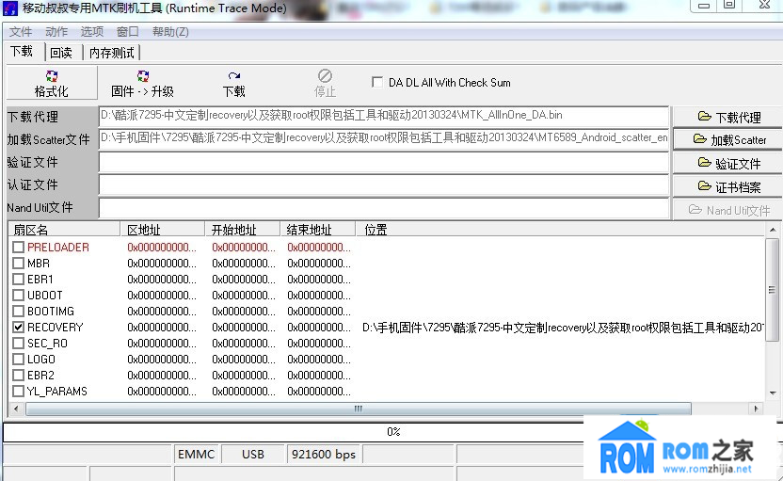This screenshot has height=481, width=783.
Task: Open the 窗口 menu
Action: (128, 31)
